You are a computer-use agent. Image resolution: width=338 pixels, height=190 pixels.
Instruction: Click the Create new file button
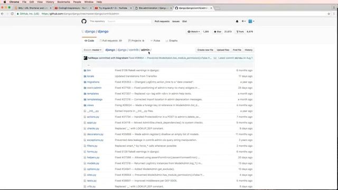205,50
